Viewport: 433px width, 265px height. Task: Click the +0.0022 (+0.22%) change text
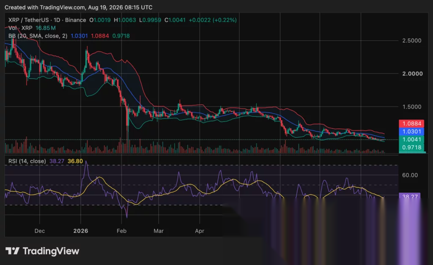tap(213, 20)
